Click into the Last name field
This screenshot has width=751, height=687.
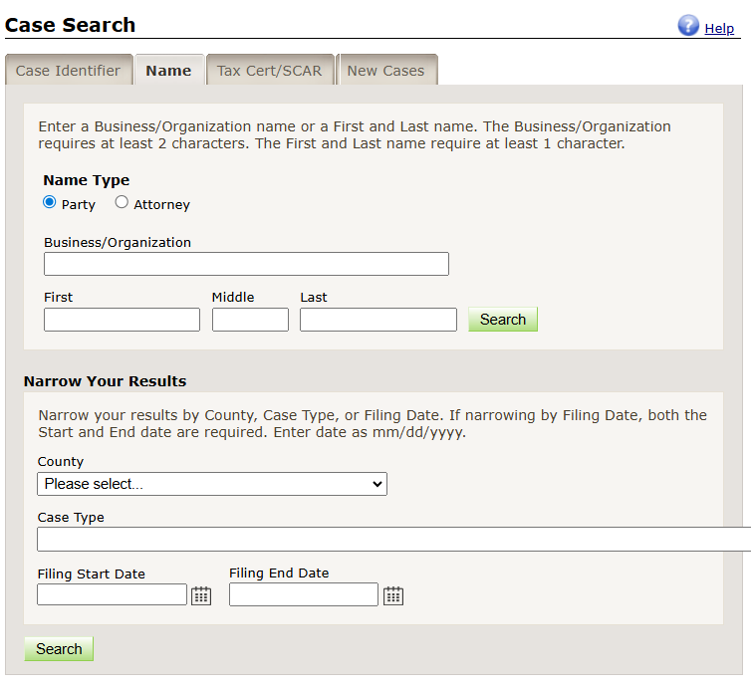pos(377,320)
